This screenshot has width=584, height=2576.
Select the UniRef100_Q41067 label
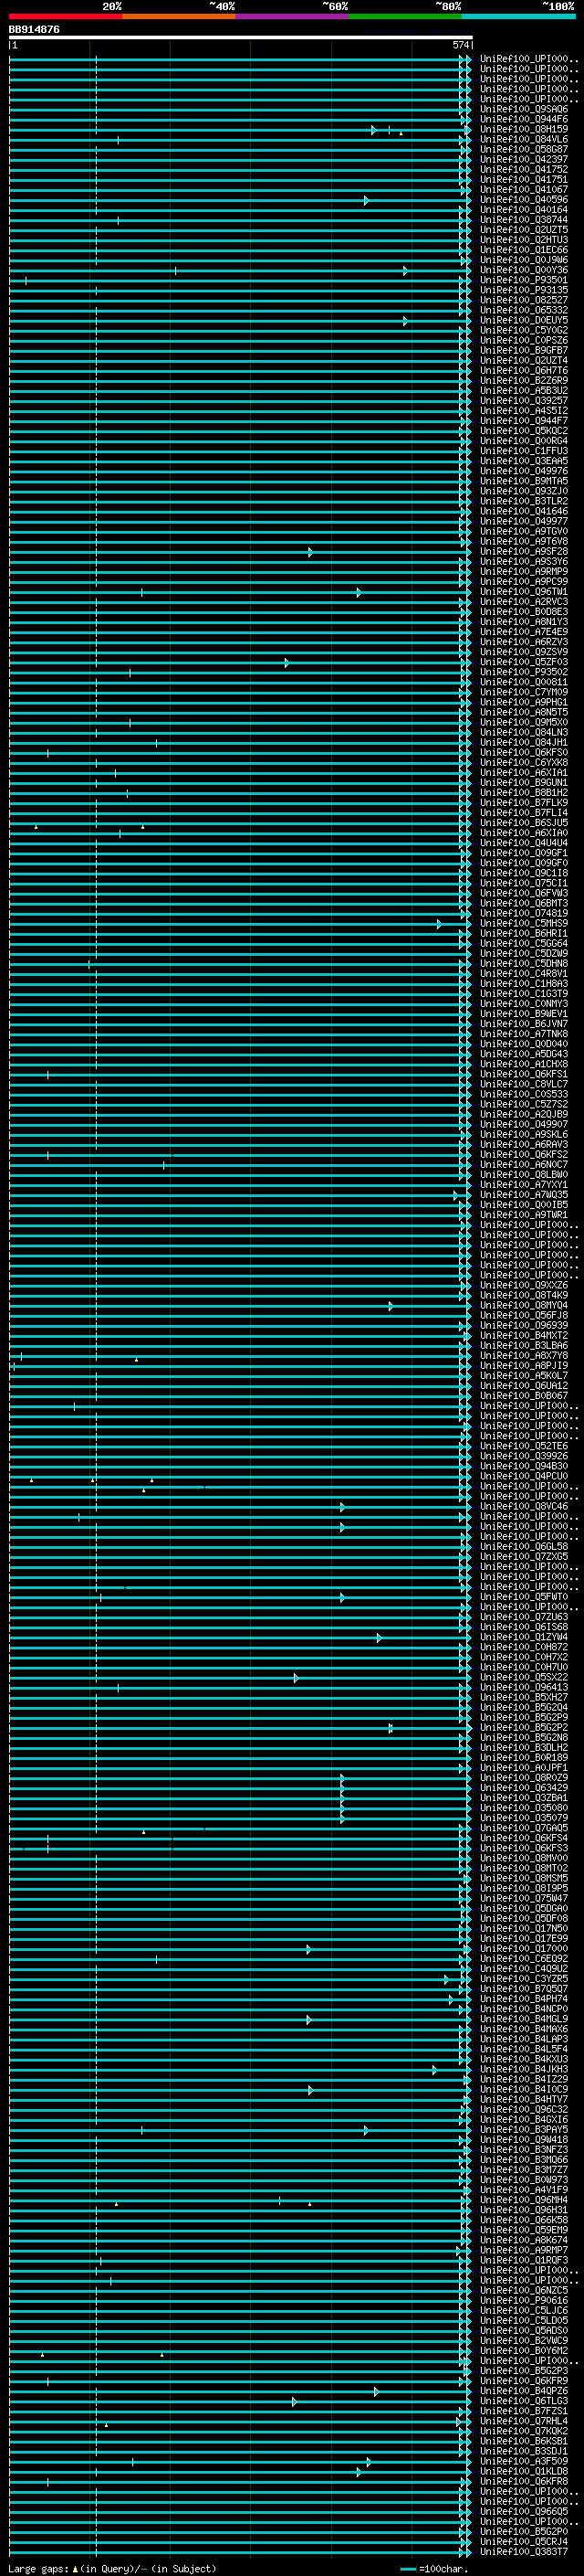coord(524,190)
